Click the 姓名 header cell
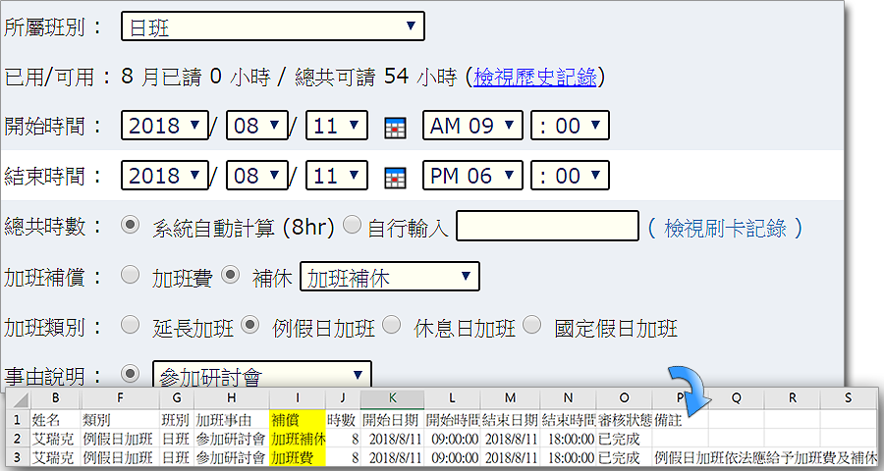This screenshot has height=471, width=884. (55, 420)
